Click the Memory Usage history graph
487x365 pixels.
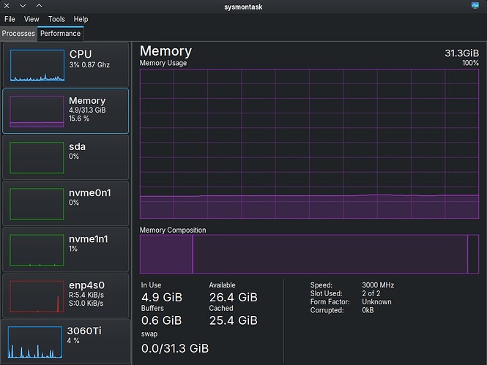[309, 143]
